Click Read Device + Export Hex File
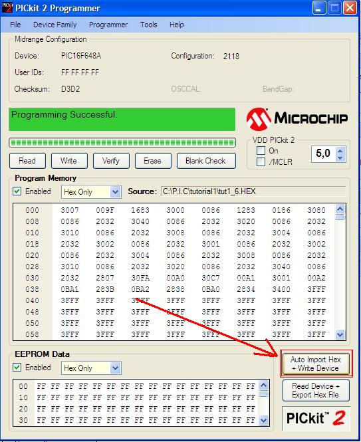The height and width of the screenshot is (442, 361). (x=316, y=390)
